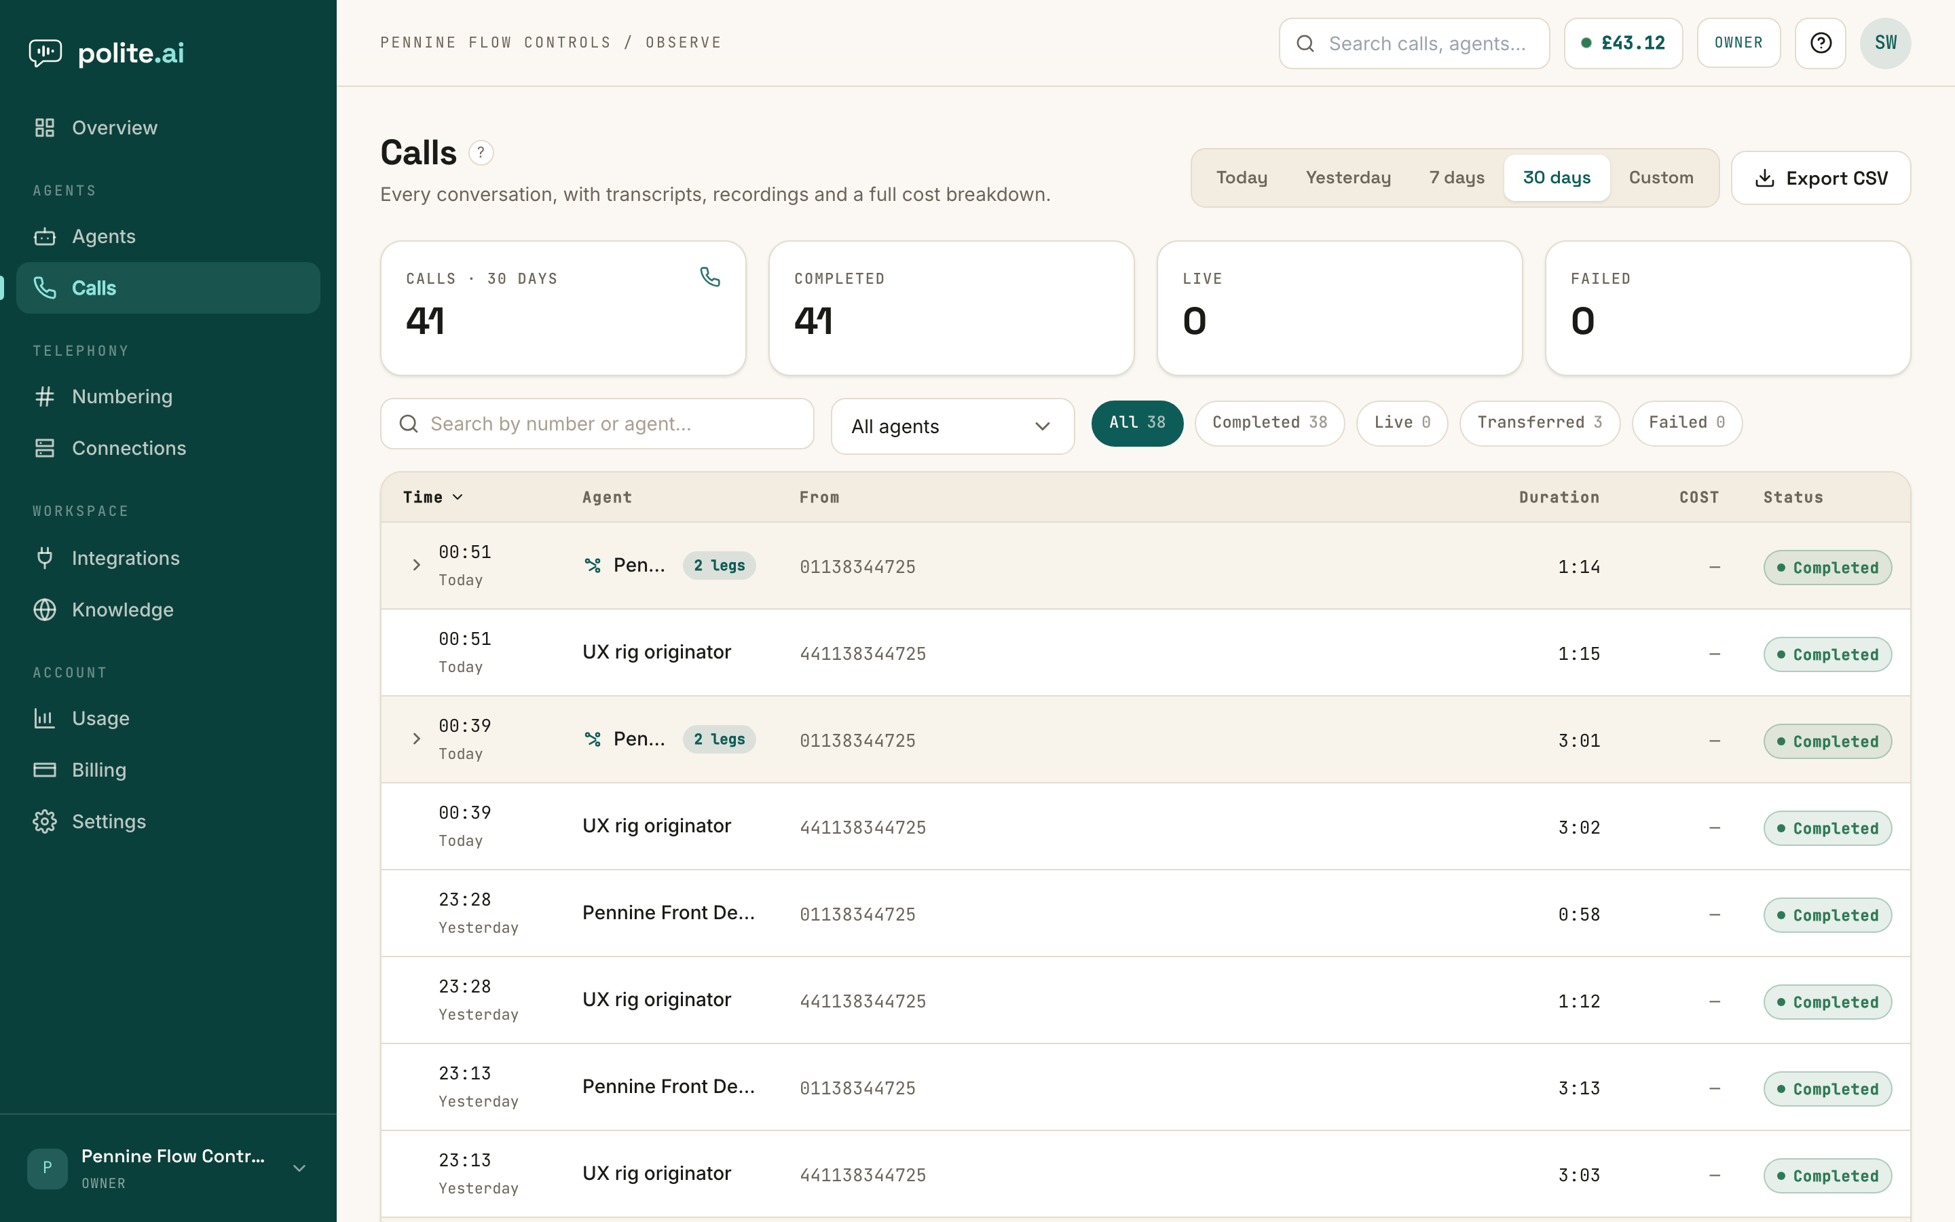
Task: Filter calls by Transferred 3
Action: click(1540, 423)
